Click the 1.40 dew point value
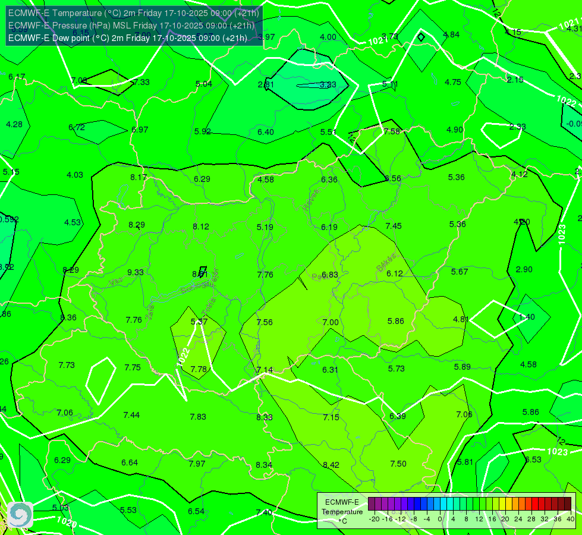 coord(527,317)
